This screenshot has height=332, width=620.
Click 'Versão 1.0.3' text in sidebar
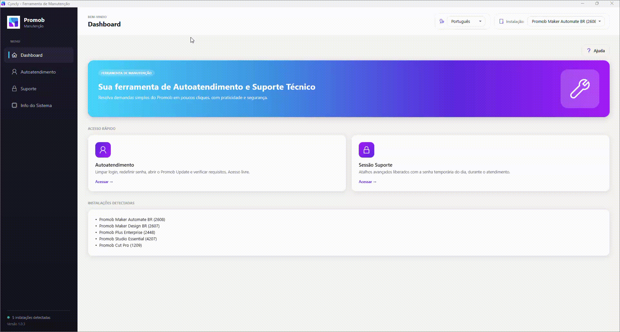[16, 324]
